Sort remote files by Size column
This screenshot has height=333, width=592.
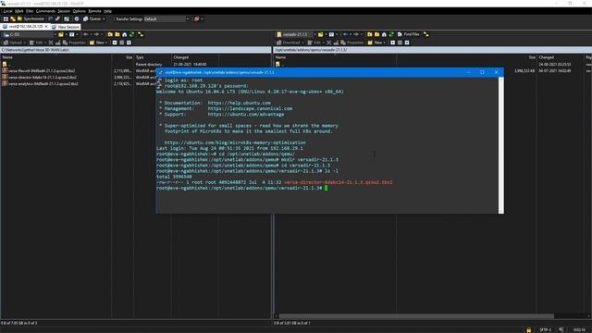[x=532, y=57]
